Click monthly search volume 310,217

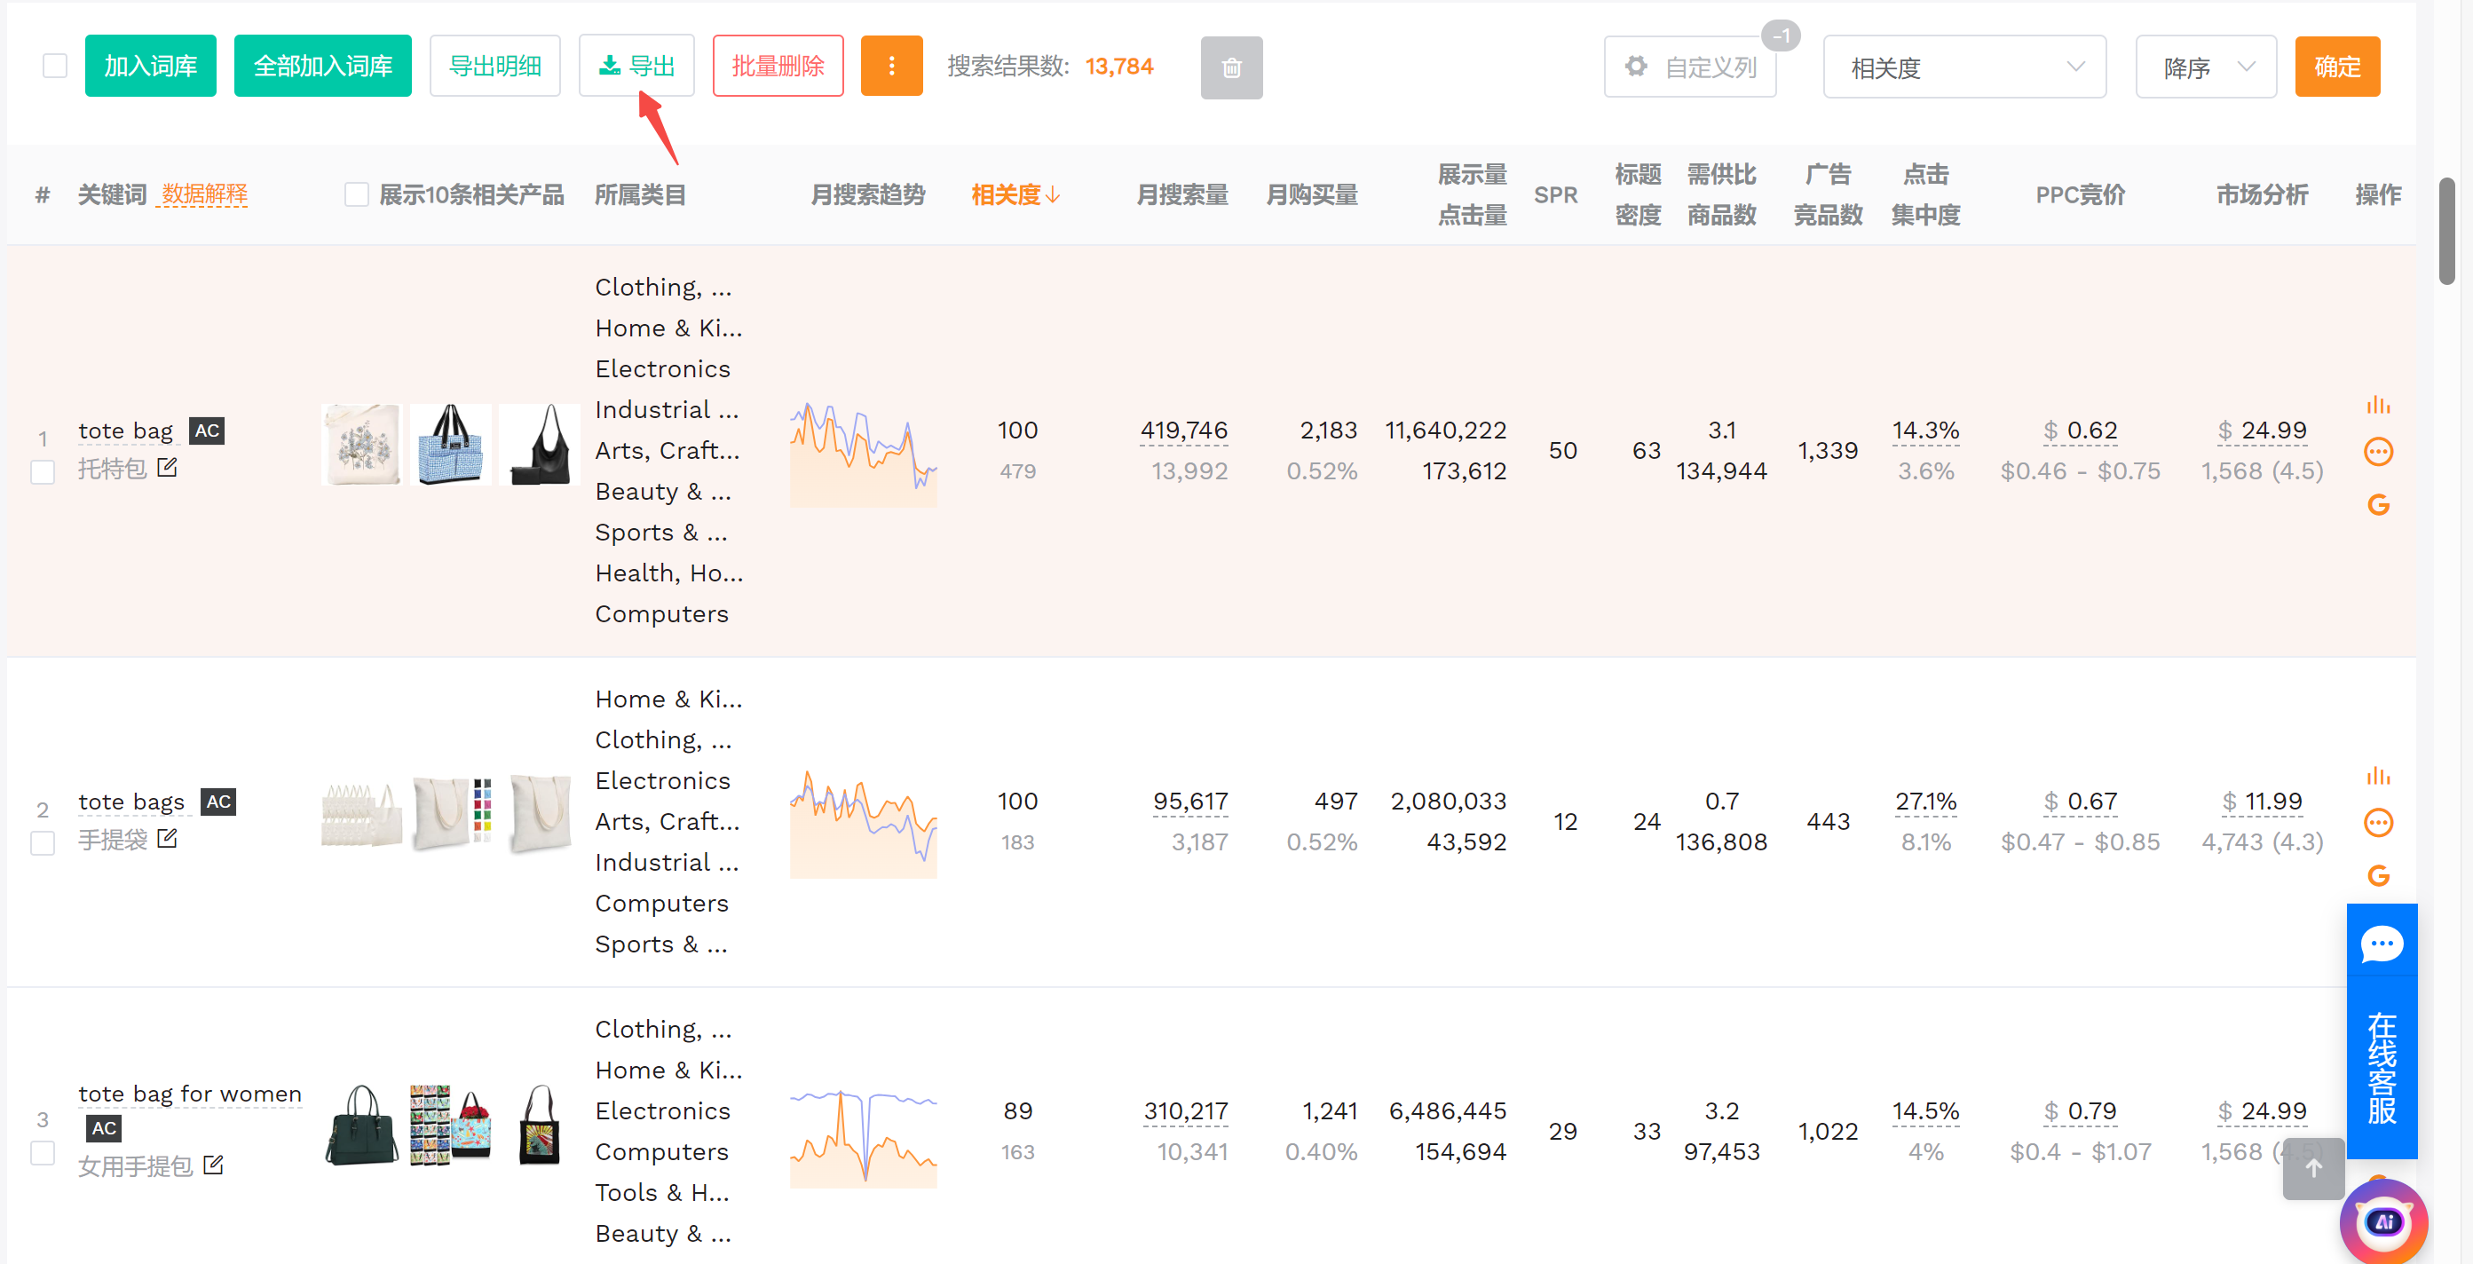1186,1111
